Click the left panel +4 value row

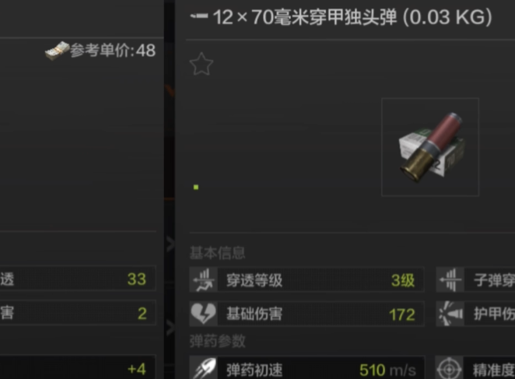click(x=78, y=368)
